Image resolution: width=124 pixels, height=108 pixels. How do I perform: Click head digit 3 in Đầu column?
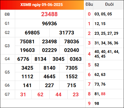[x=89, y=43]
